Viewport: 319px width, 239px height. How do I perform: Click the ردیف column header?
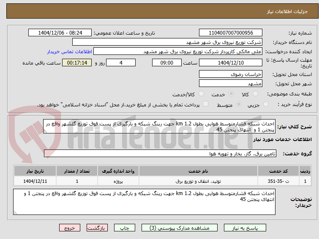pos(305,171)
